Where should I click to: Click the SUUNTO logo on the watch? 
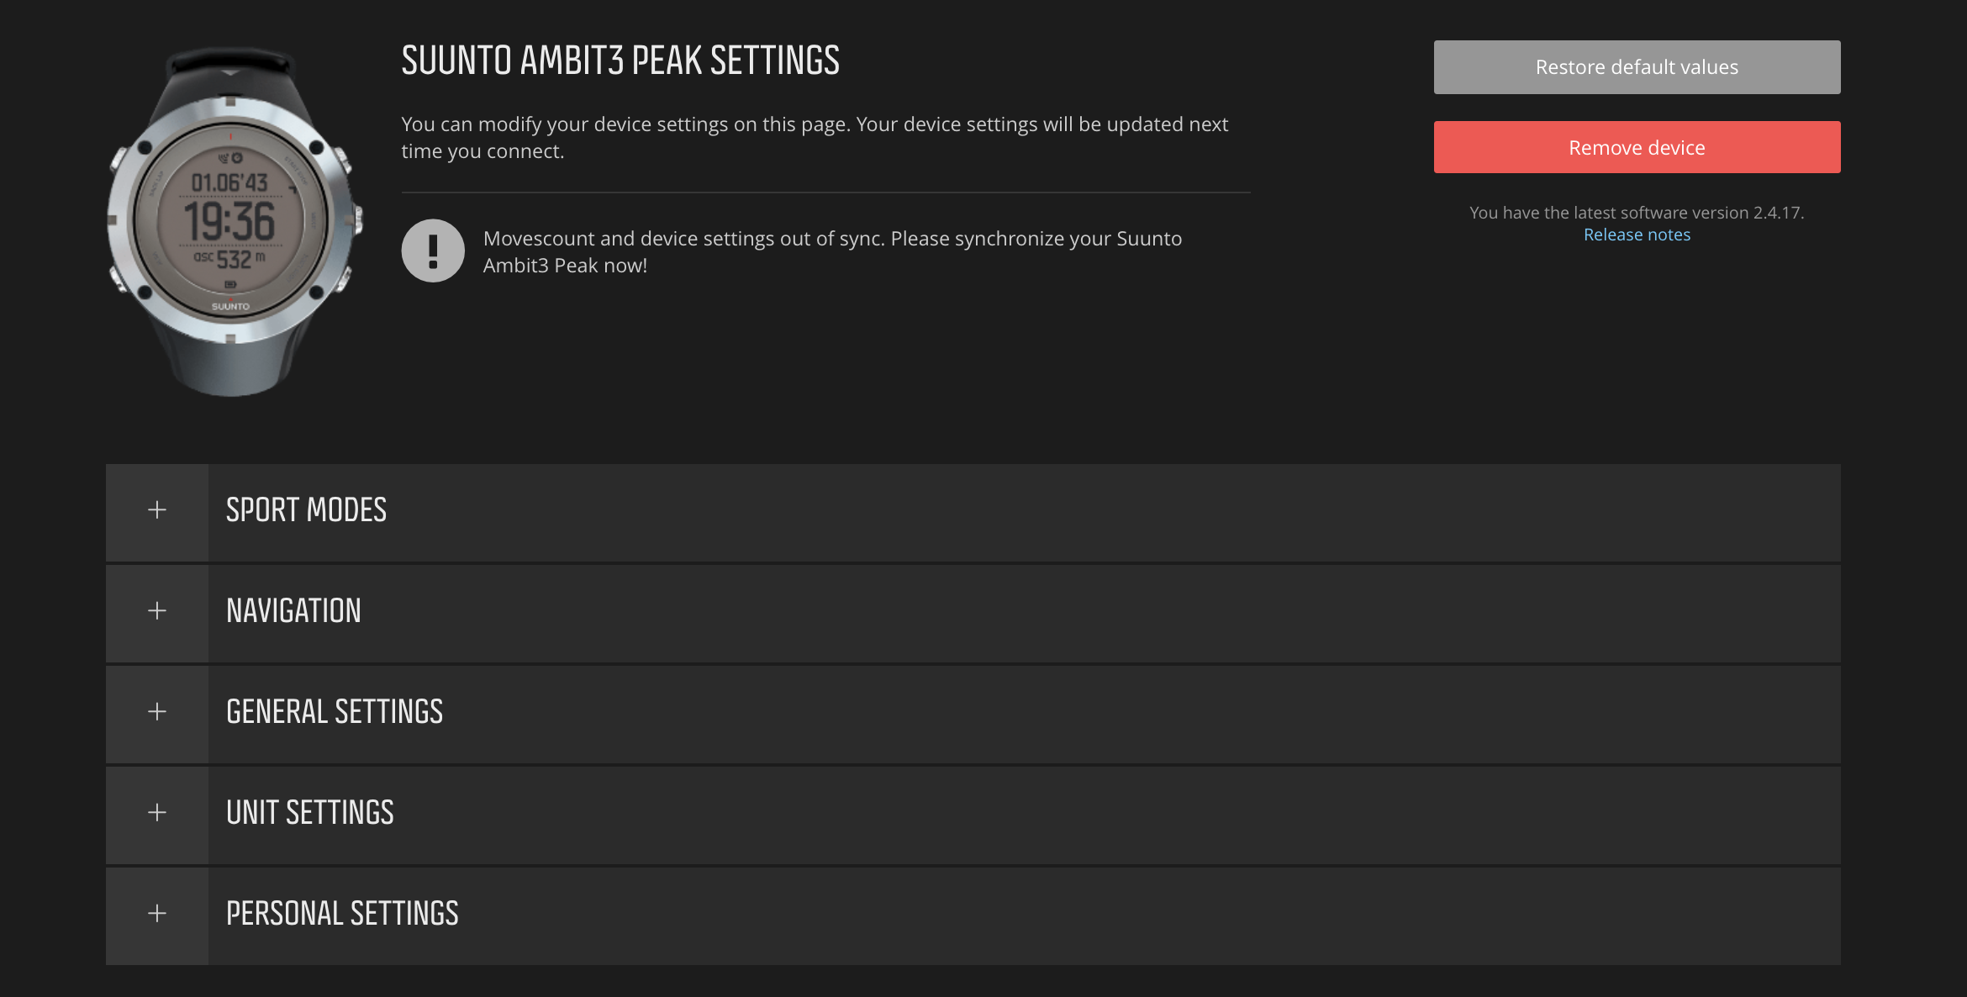tap(230, 307)
